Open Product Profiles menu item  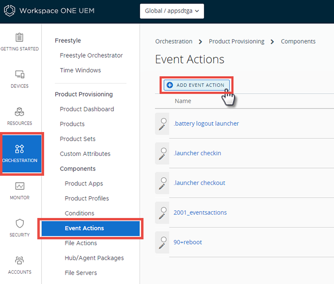(x=87, y=199)
